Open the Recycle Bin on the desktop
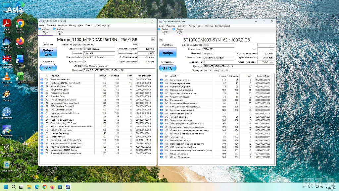Viewport: 339px width, 191px height. (x=7, y=165)
